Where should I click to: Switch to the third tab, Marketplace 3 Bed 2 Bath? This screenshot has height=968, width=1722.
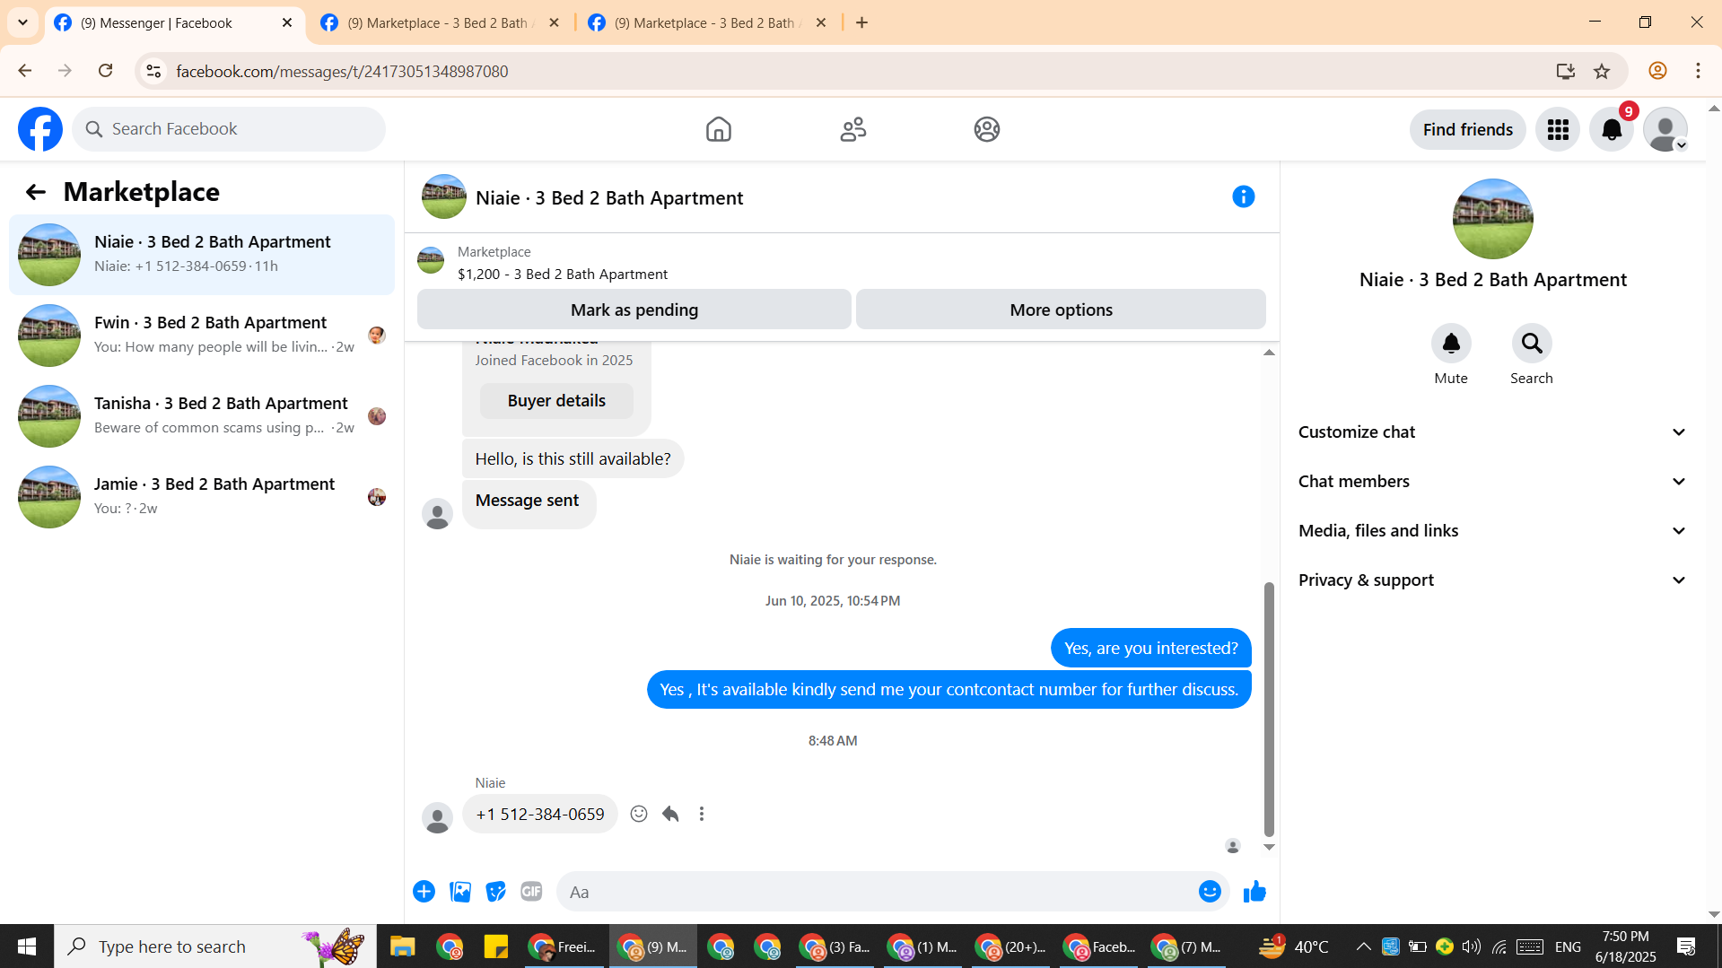(x=708, y=22)
